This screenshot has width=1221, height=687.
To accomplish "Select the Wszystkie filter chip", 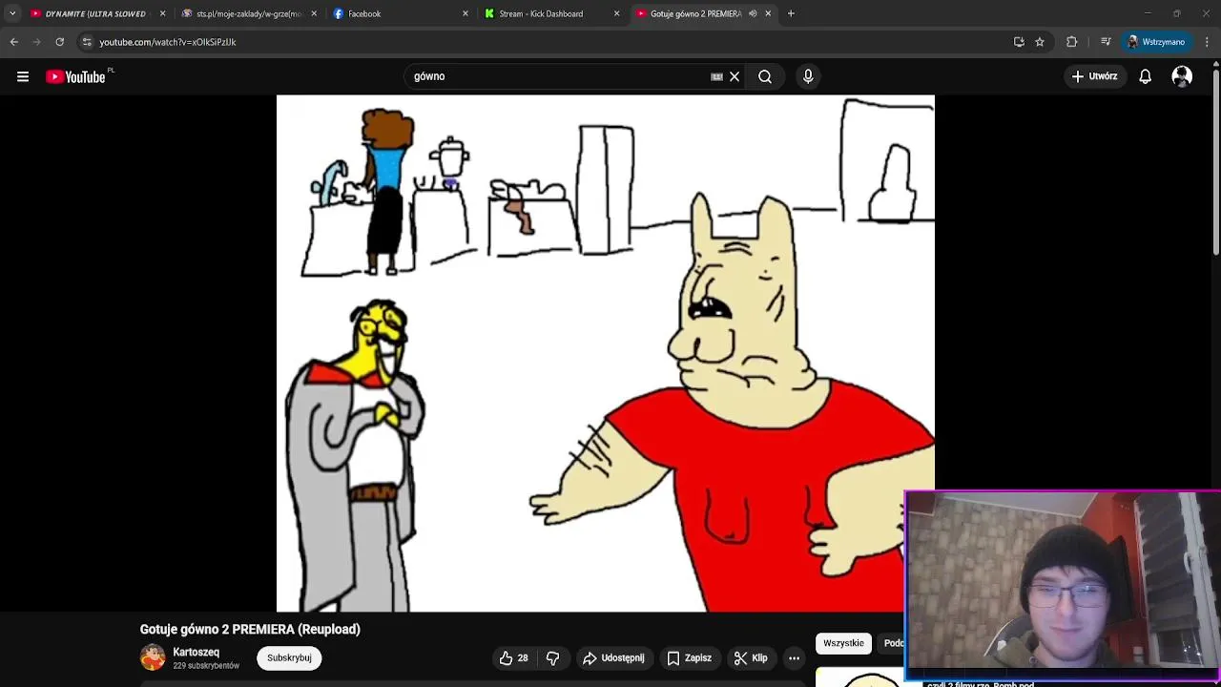I will tap(843, 643).
